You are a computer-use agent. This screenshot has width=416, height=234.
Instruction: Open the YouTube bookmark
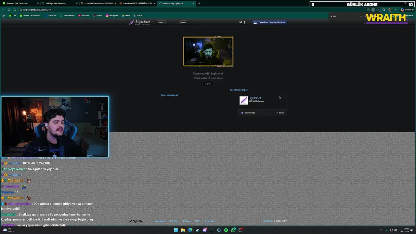pos(84,16)
